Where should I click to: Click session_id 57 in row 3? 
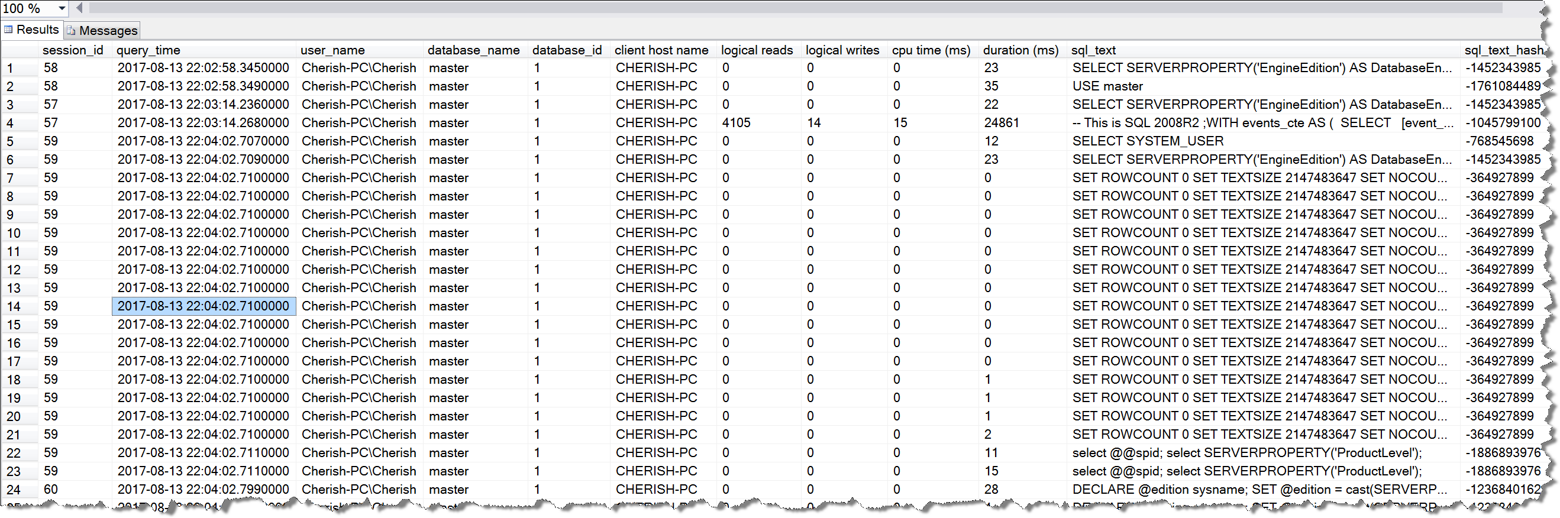point(51,105)
